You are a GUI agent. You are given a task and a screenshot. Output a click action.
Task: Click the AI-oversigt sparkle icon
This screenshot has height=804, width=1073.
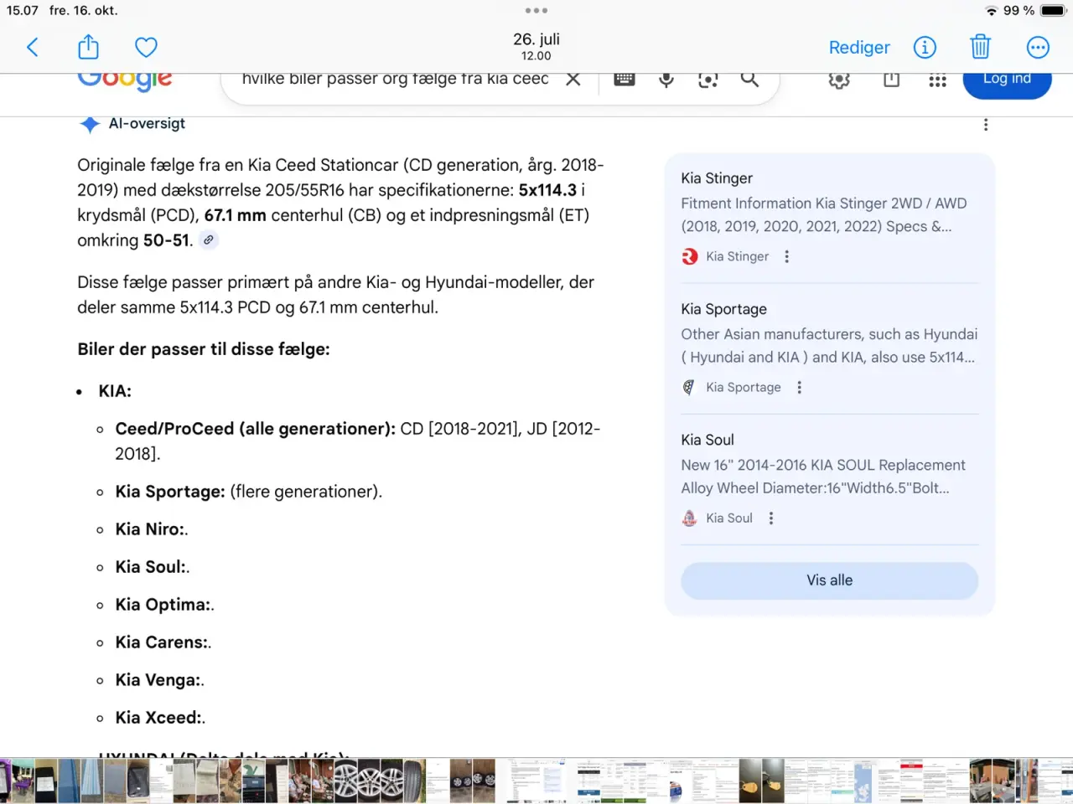[90, 124]
